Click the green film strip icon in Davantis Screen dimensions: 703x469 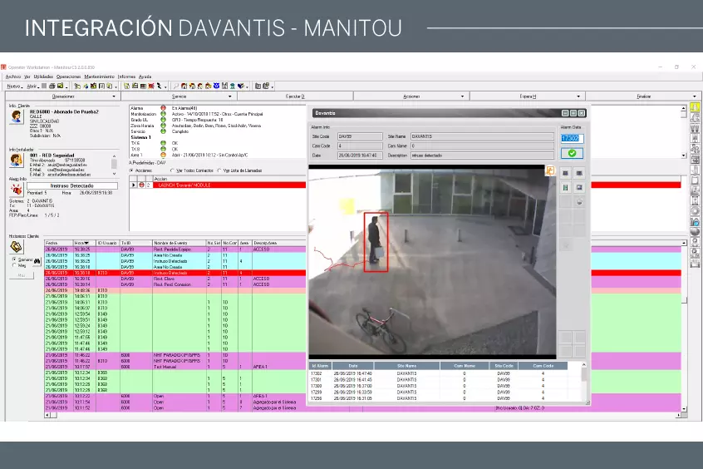click(x=565, y=188)
